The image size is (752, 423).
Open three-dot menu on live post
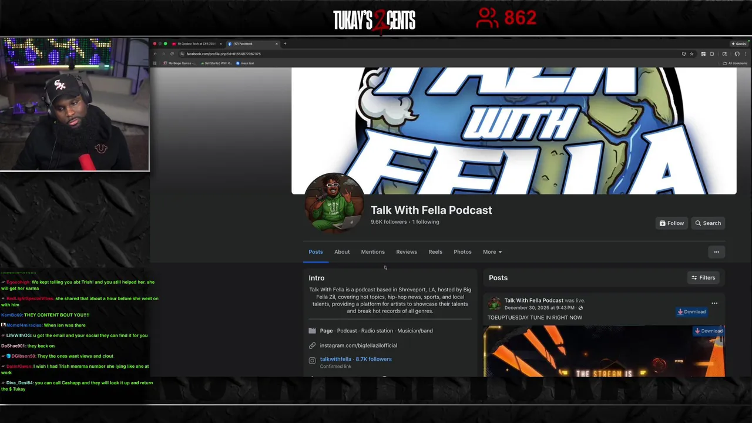click(x=714, y=303)
